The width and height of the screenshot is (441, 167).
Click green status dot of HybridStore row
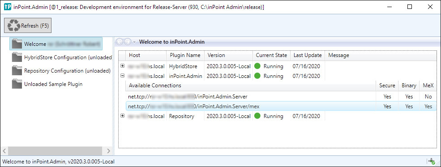tap(257, 66)
